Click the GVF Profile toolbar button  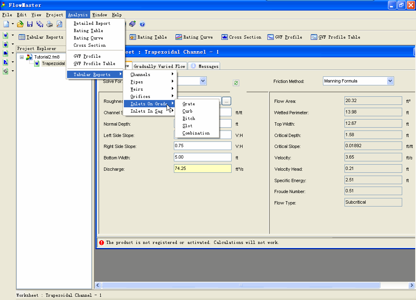pyautogui.click(x=285, y=37)
